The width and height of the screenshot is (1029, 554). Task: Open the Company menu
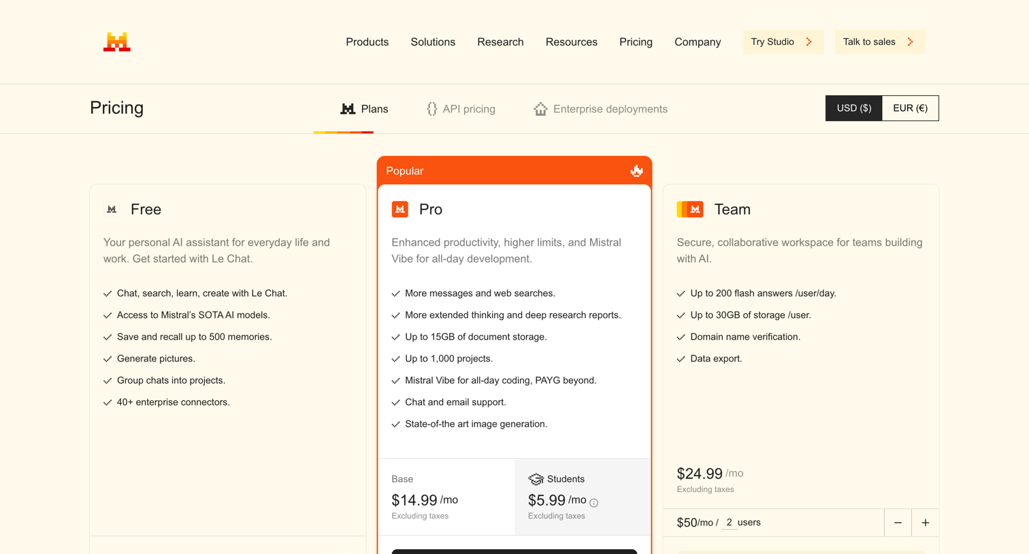(698, 42)
